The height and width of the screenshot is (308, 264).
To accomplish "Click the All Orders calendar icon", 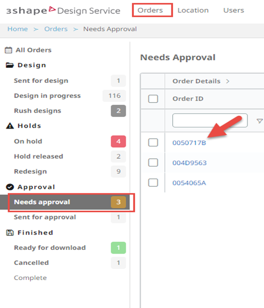I will [8, 50].
